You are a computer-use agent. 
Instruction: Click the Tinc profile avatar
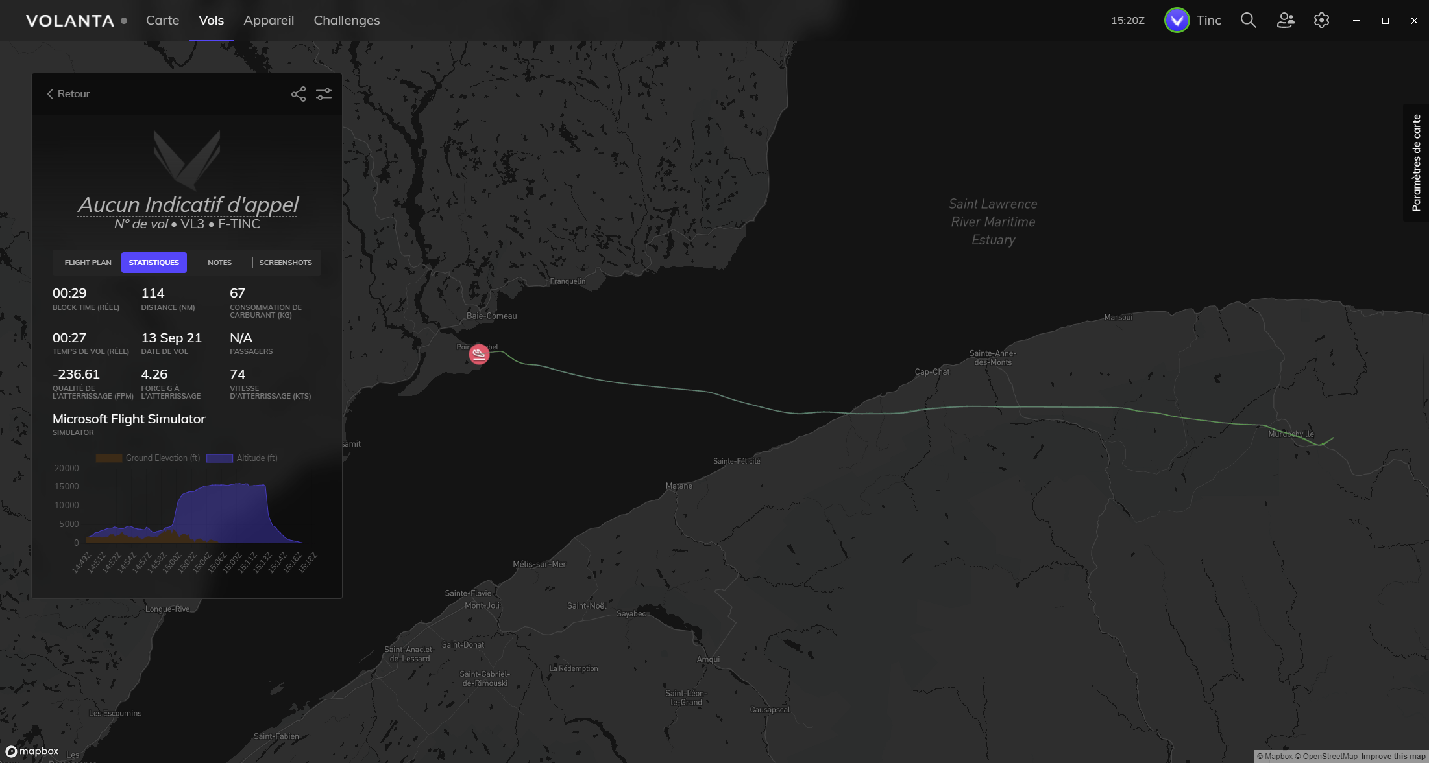pyautogui.click(x=1177, y=20)
